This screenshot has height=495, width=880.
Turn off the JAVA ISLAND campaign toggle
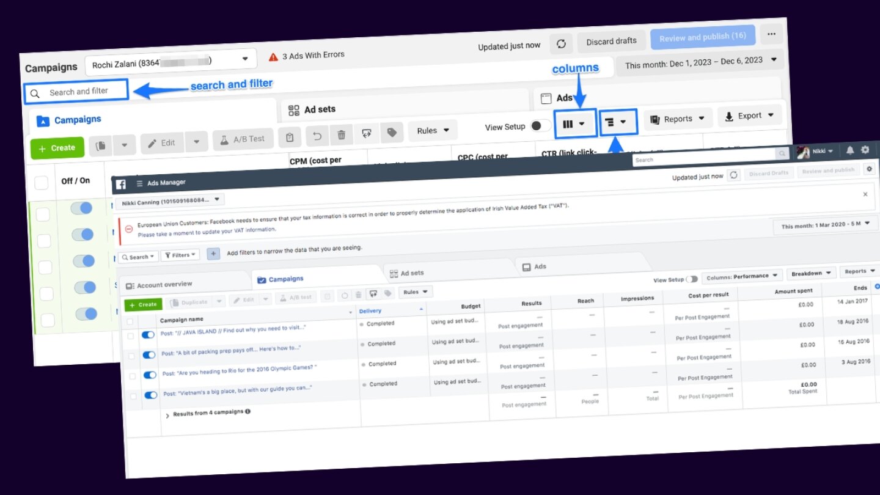coord(148,335)
